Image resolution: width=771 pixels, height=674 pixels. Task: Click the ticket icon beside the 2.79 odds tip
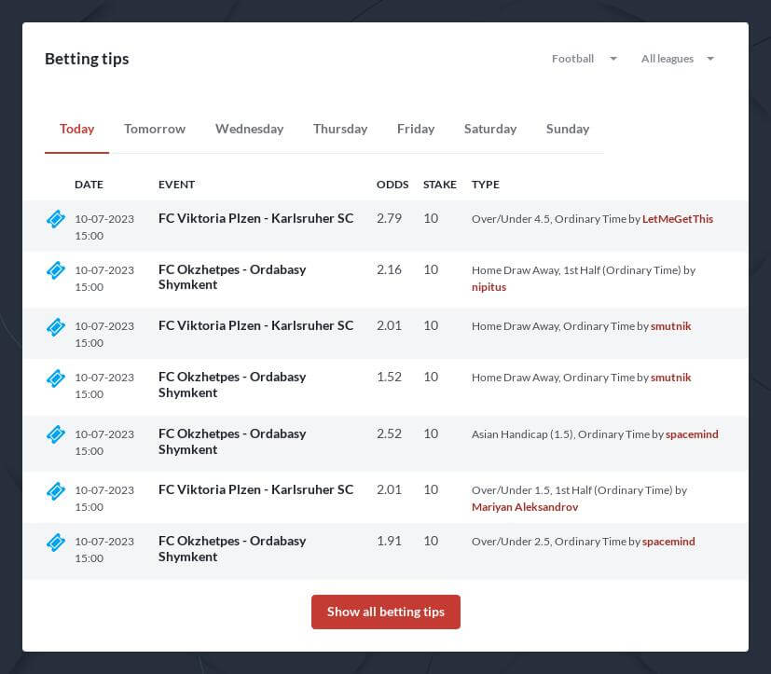(56, 219)
